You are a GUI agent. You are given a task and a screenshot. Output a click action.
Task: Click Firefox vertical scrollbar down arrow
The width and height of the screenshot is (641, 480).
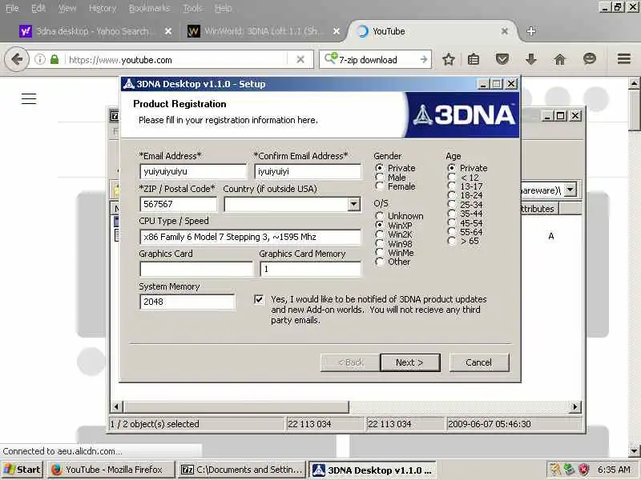634,451
